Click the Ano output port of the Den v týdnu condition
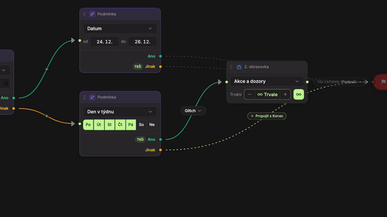387x217 pixels. coord(161,140)
